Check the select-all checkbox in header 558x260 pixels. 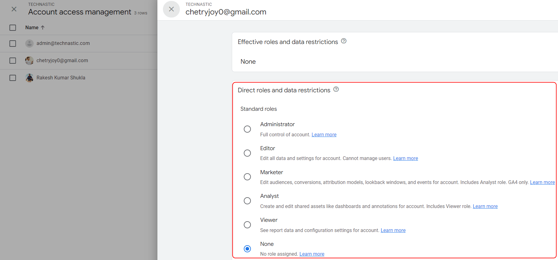(x=13, y=28)
